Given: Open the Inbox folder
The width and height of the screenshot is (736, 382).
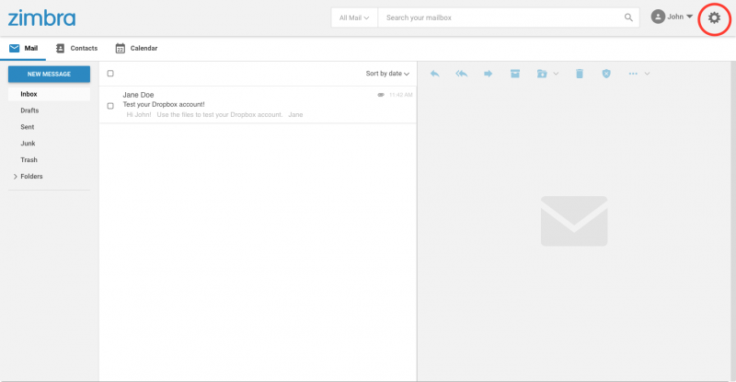Looking at the screenshot, I should pyautogui.click(x=49, y=94).
